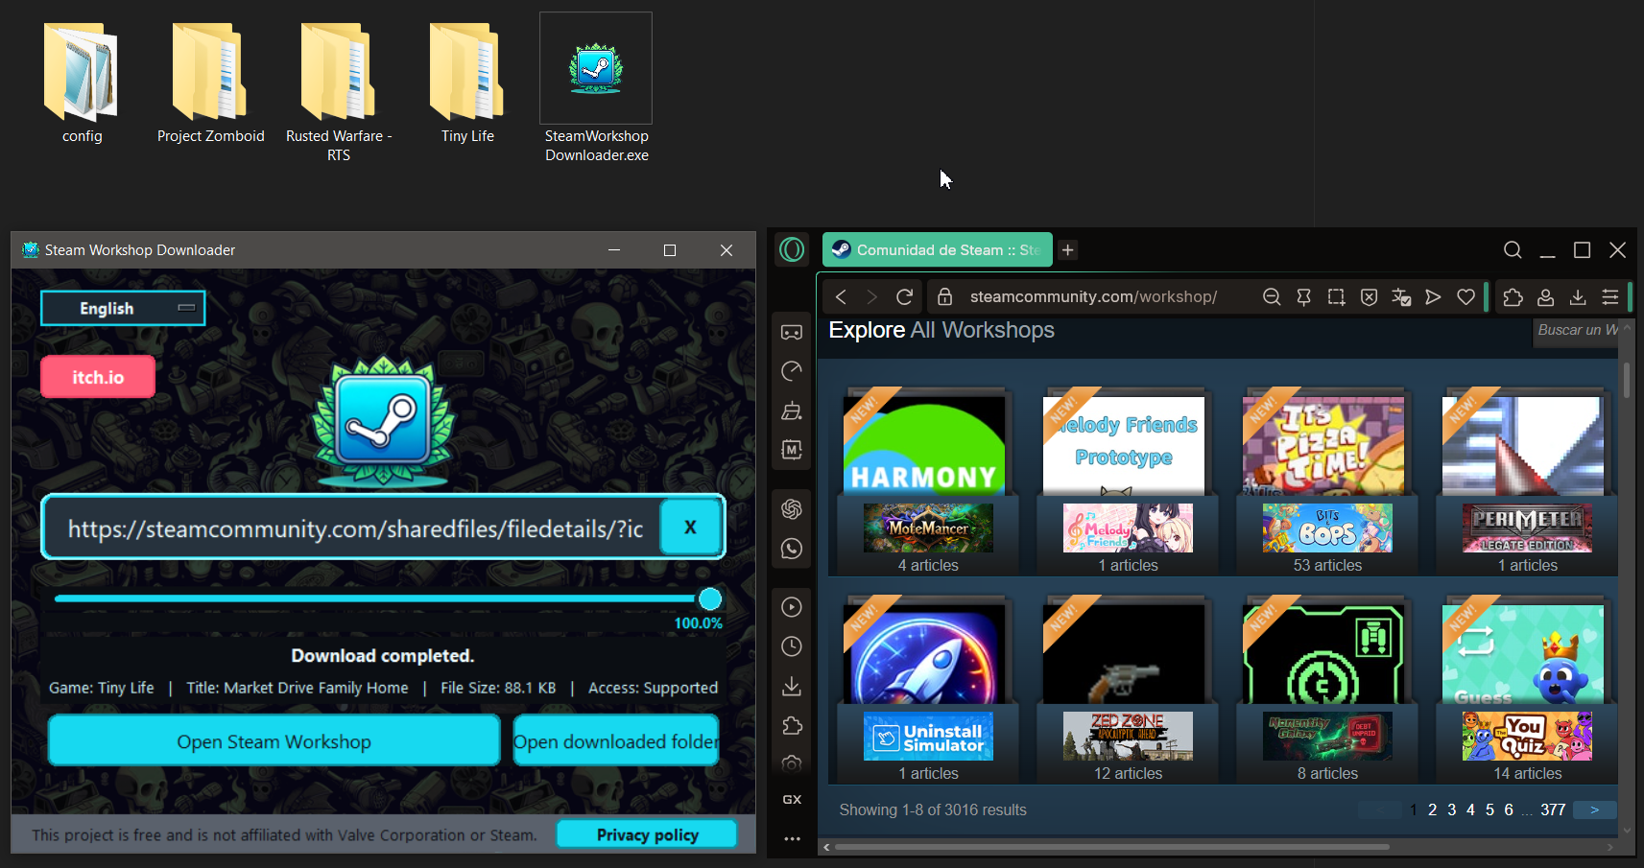The width and height of the screenshot is (1644, 868).
Task: Click the GX logo in sidebar
Action: pyautogui.click(x=792, y=799)
